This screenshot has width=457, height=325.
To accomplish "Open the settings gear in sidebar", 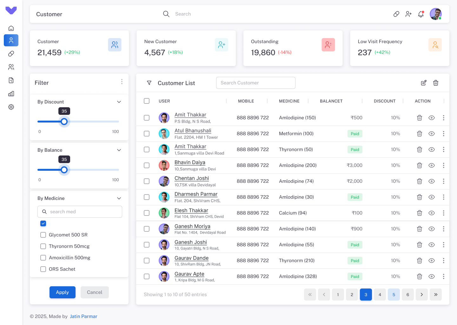I will pyautogui.click(x=11, y=107).
